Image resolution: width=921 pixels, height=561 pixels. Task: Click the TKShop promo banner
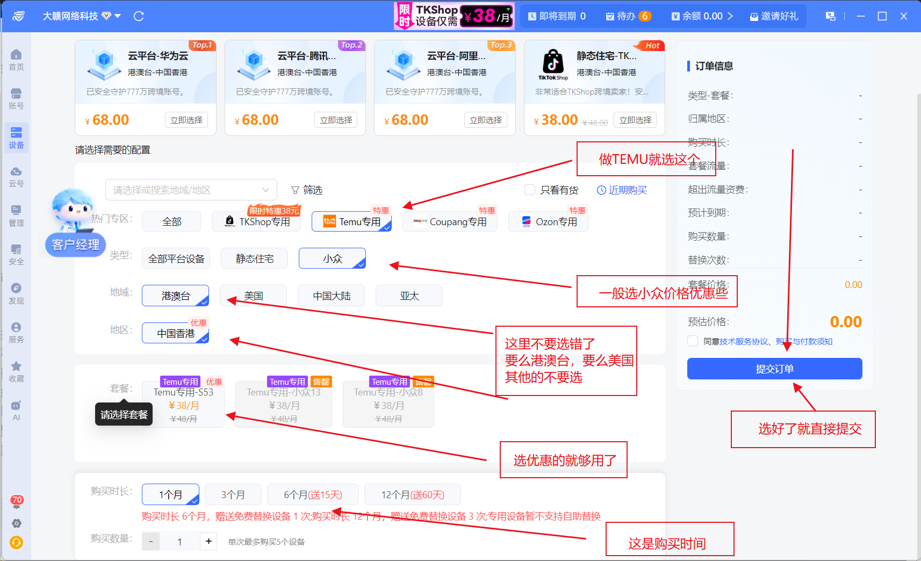click(x=454, y=16)
